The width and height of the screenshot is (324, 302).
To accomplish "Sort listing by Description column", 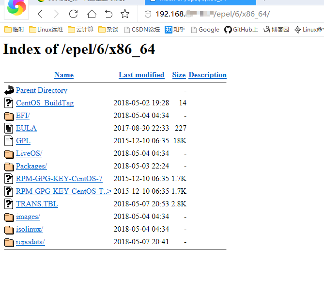I will tap(207, 75).
